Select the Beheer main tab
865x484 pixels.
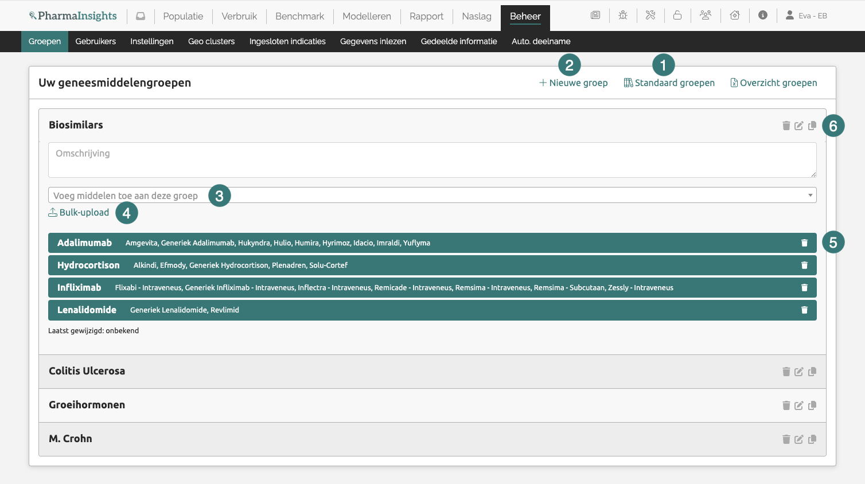(525, 17)
